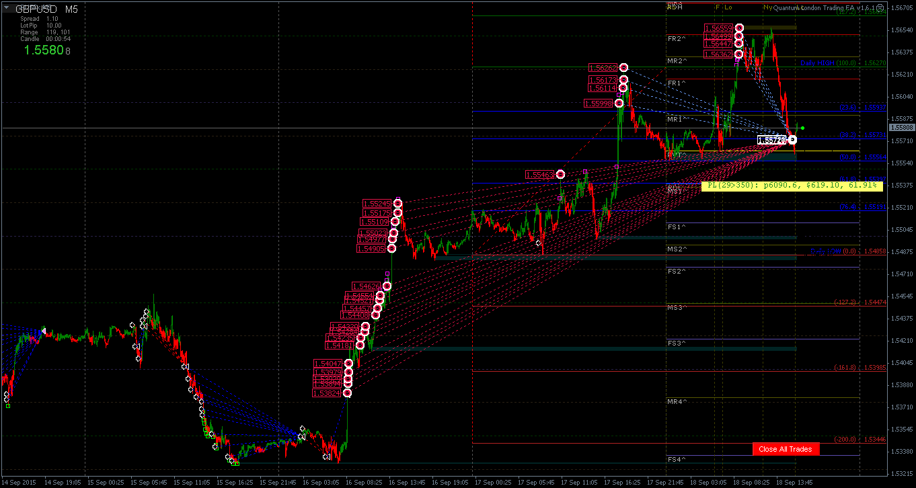The image size is (916, 488).
Task: Click the FS1^ pivot level label
Action: (677, 227)
